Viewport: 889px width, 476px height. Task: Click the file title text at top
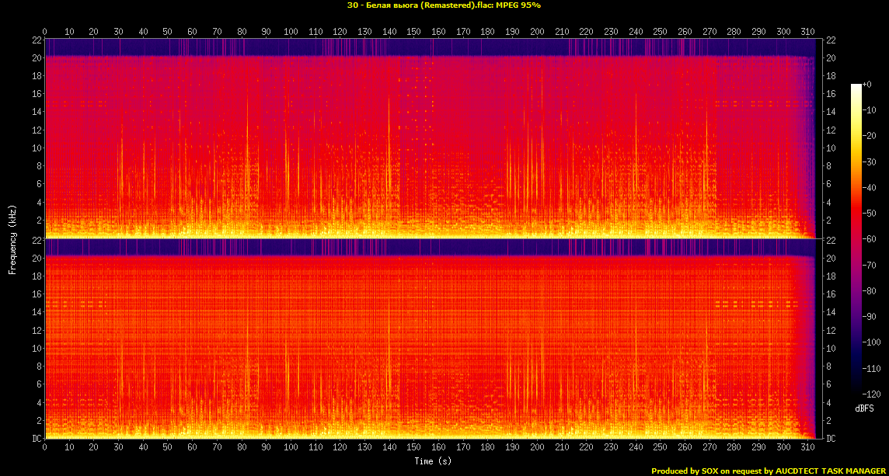click(x=444, y=5)
